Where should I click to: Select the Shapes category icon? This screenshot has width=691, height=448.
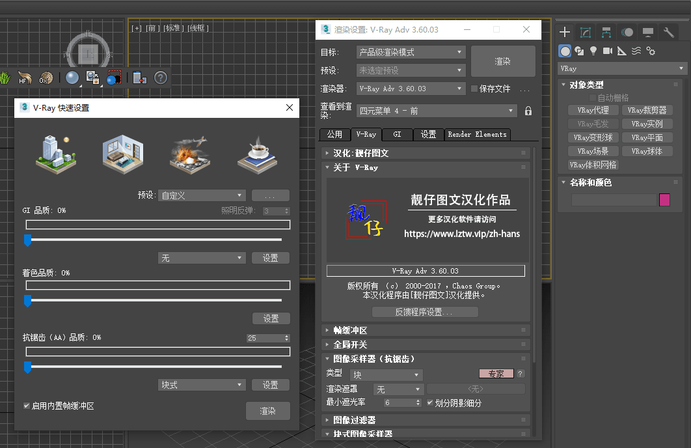point(579,51)
